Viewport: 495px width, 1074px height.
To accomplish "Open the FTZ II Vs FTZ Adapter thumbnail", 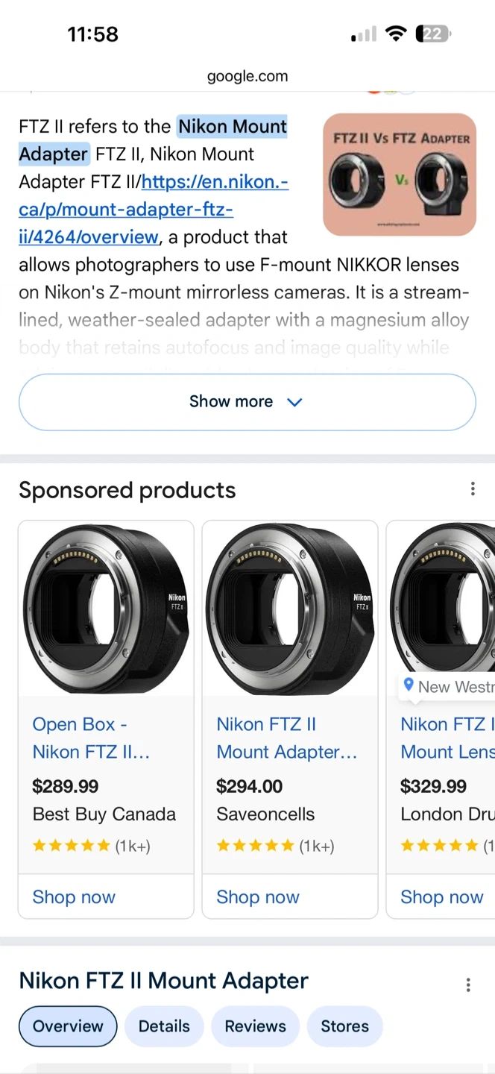I will [x=400, y=175].
